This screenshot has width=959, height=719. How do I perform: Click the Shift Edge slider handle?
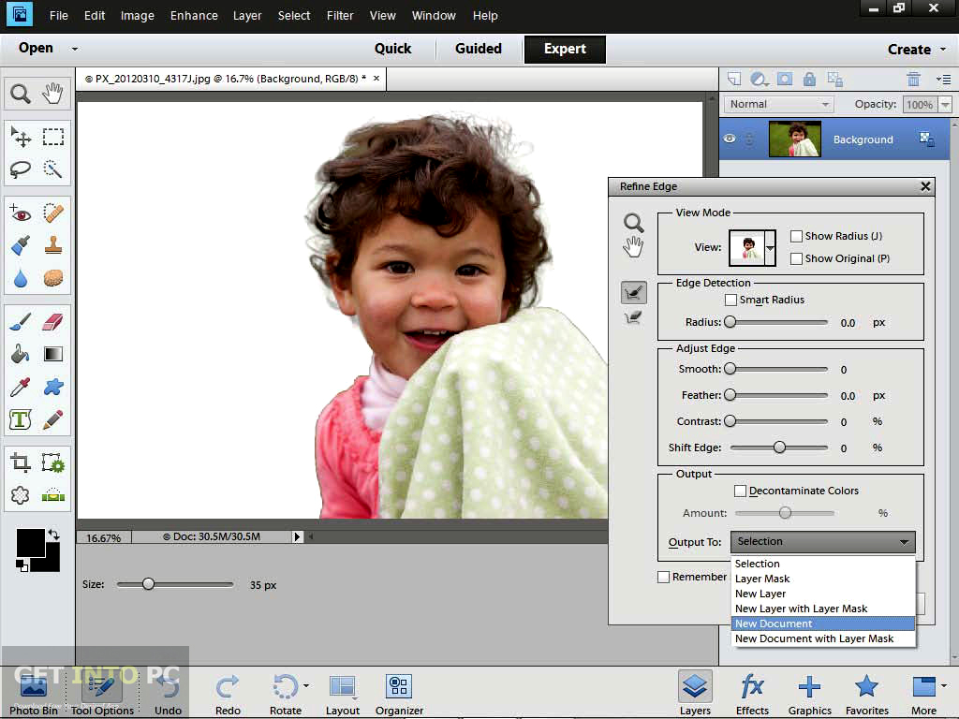tap(779, 448)
